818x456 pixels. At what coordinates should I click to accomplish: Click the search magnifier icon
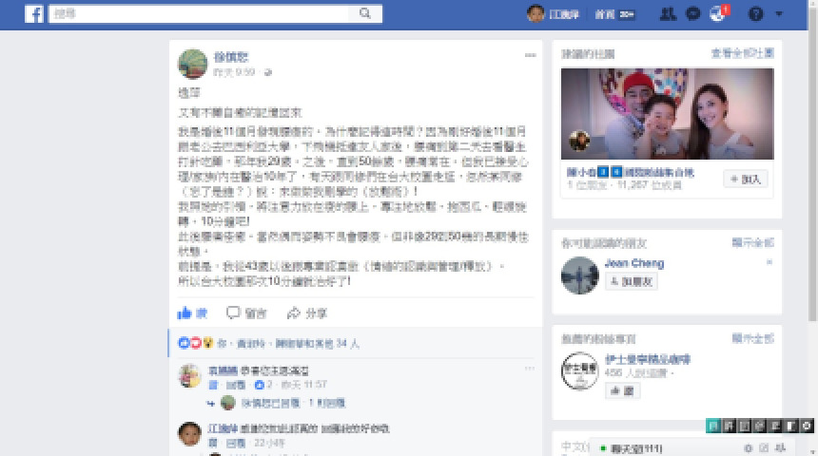tap(365, 13)
